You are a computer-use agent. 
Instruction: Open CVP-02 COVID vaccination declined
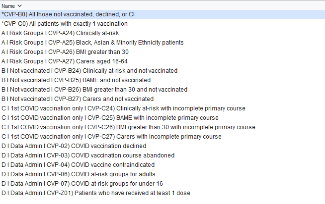(x=74, y=146)
